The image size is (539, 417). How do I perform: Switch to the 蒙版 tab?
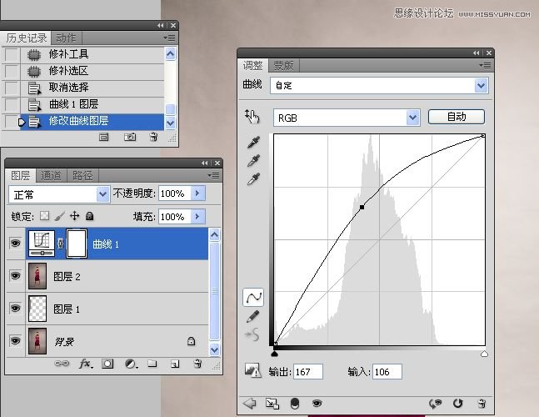pyautogui.click(x=283, y=65)
